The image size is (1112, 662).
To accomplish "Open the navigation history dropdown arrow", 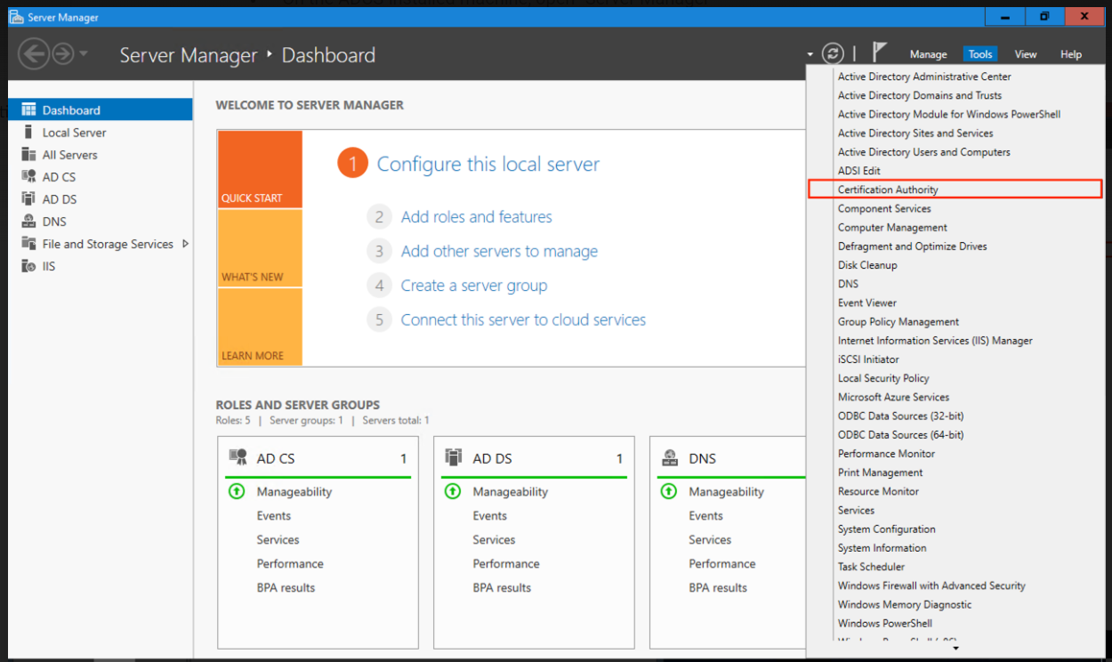I will tap(84, 54).
